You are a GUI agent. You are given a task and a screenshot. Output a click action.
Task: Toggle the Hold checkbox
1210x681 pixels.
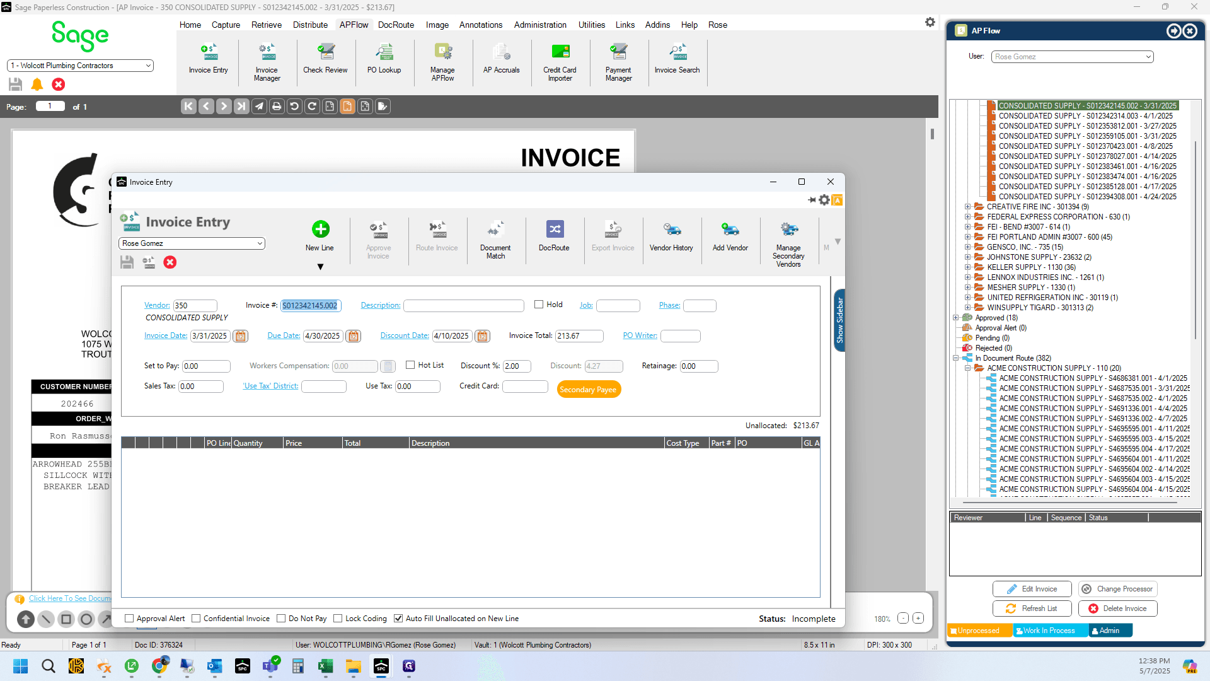pyautogui.click(x=539, y=305)
